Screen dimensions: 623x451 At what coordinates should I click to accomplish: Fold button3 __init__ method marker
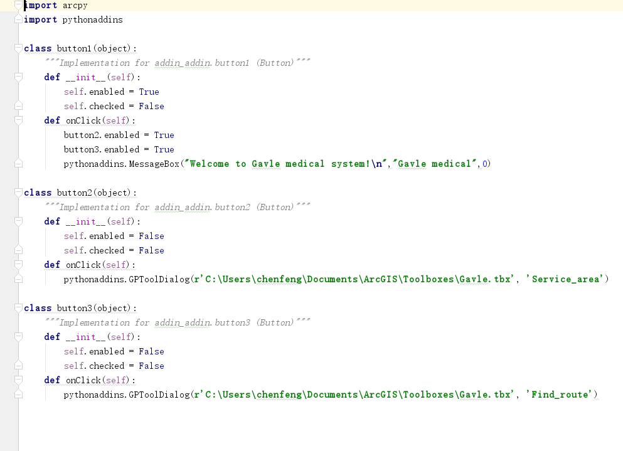coord(18,337)
